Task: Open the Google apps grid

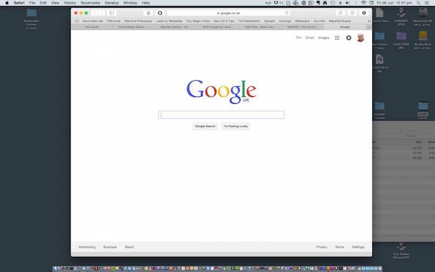Action: [337, 38]
